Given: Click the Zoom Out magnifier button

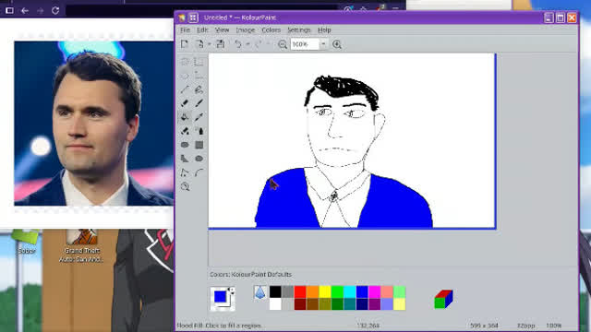Looking at the screenshot, I should (x=283, y=44).
